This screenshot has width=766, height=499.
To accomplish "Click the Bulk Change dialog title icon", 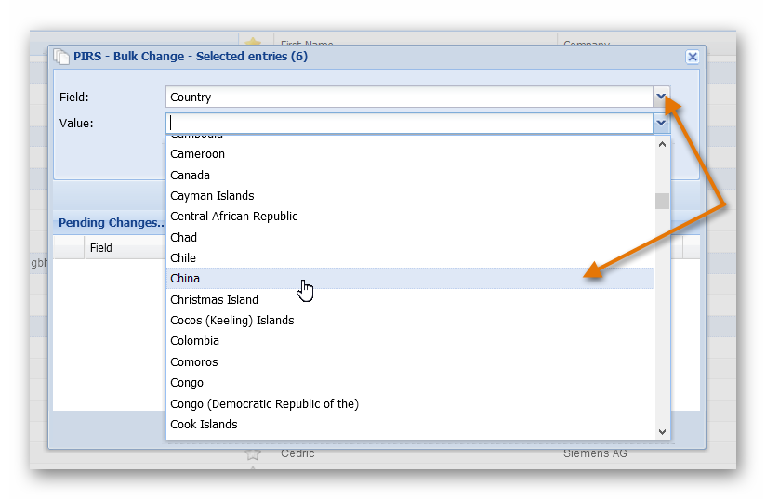I will point(61,57).
